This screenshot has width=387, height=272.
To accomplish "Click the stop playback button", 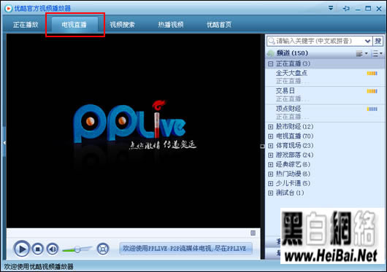I will (x=38, y=249).
